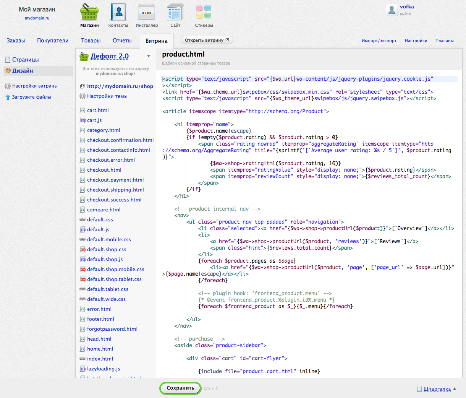
Task: Click the vofka user avatar
Action: (392, 10)
